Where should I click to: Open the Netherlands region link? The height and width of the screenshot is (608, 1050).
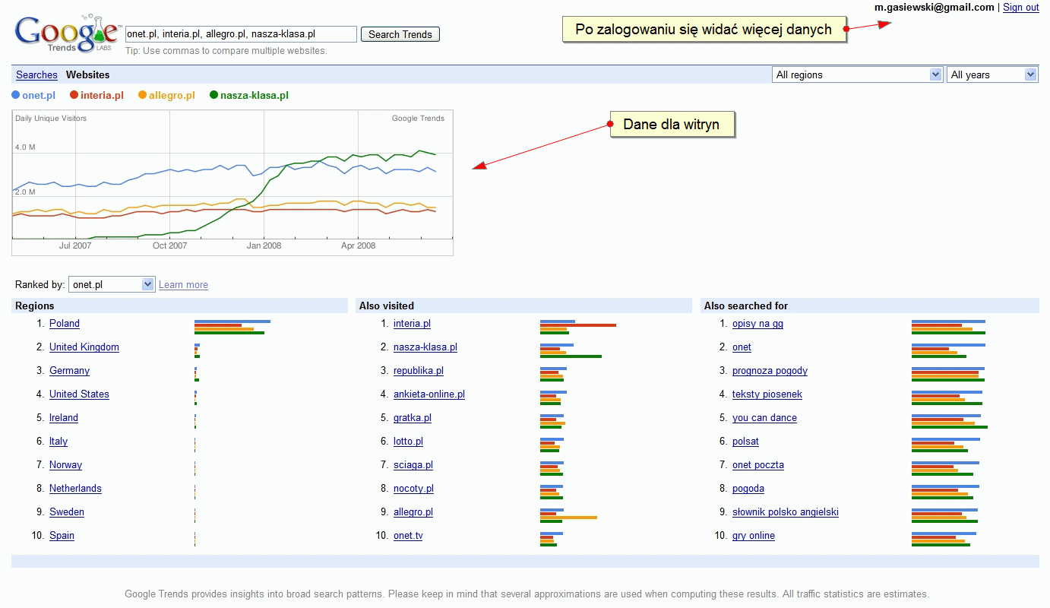75,488
